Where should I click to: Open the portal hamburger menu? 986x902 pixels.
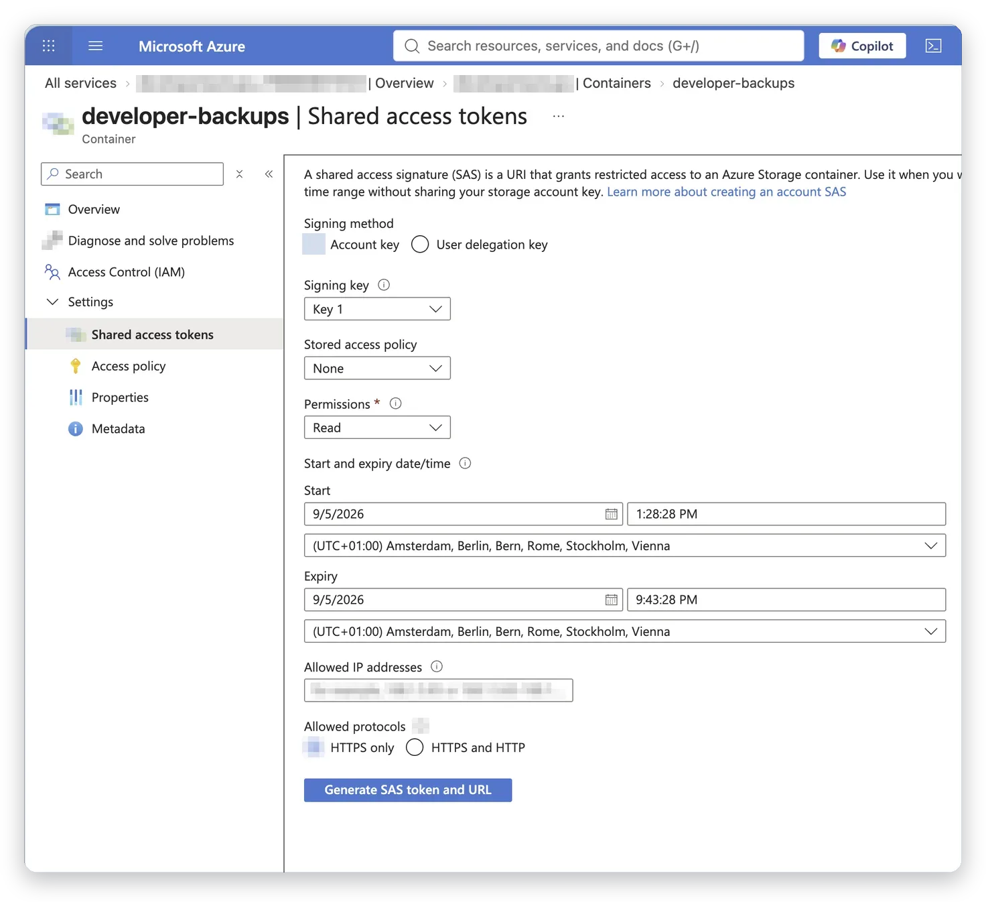(96, 46)
